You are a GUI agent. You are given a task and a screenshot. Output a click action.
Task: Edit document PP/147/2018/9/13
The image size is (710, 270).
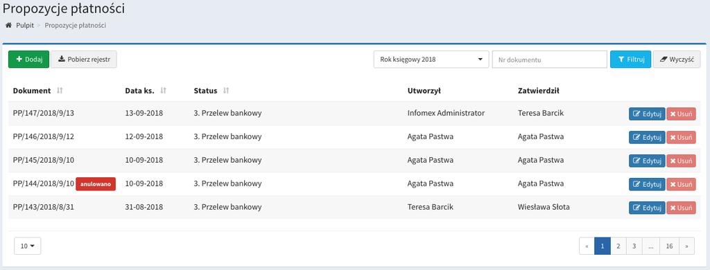(x=647, y=114)
